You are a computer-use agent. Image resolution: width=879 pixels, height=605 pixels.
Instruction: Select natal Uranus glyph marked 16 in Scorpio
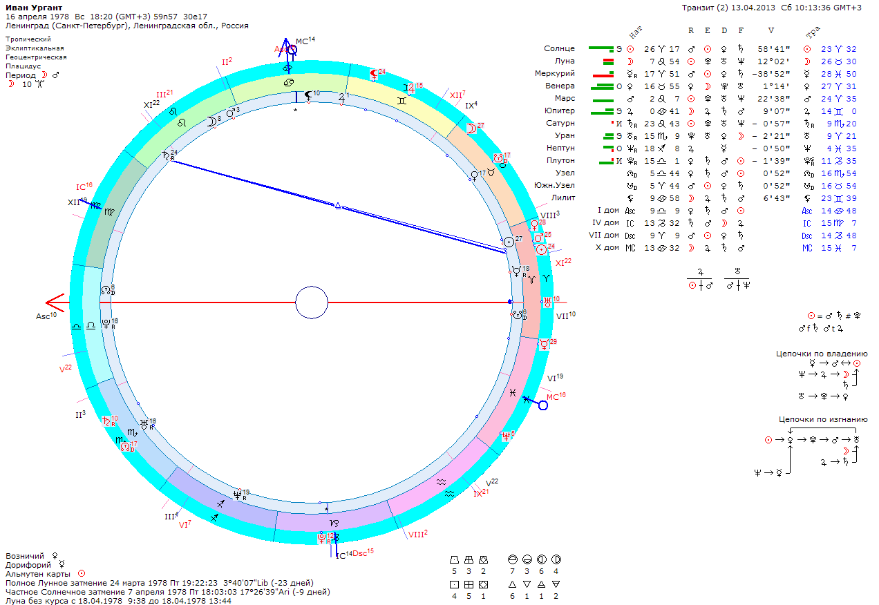144,423
